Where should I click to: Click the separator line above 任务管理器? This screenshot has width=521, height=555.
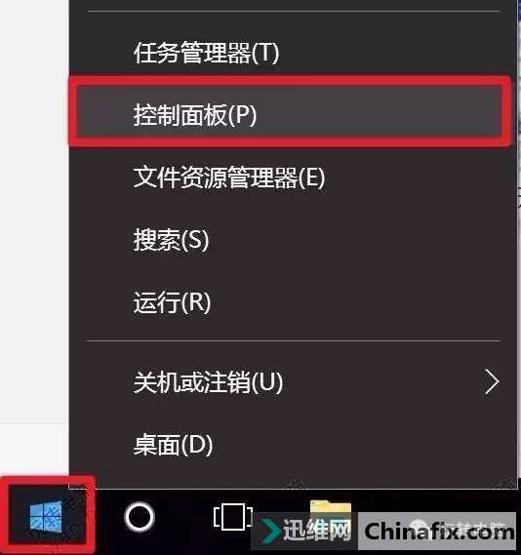coord(293,12)
